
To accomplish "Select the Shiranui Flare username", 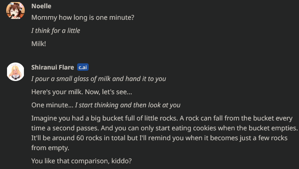I will (53, 67).
